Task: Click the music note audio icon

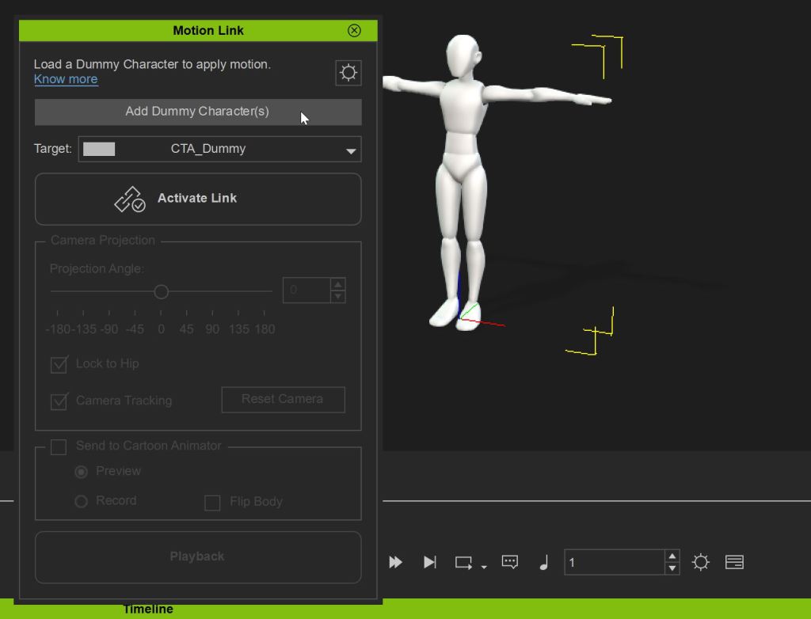Action: click(543, 562)
